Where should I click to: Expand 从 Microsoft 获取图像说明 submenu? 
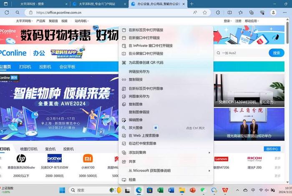coord(209,171)
